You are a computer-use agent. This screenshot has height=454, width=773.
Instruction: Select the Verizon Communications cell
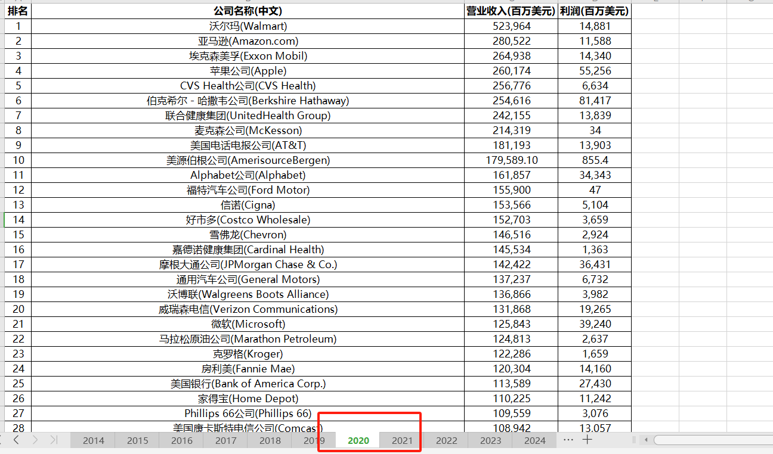coord(248,309)
